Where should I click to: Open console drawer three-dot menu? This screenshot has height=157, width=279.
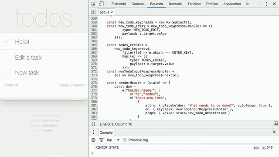[x=93, y=132]
